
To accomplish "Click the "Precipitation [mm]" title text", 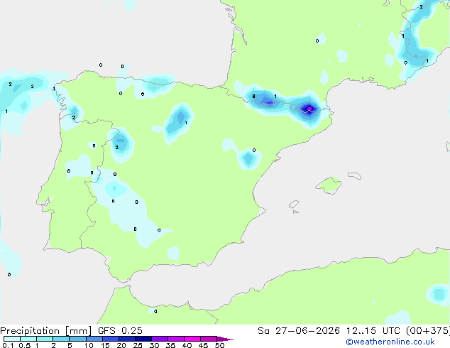I will [46, 331].
